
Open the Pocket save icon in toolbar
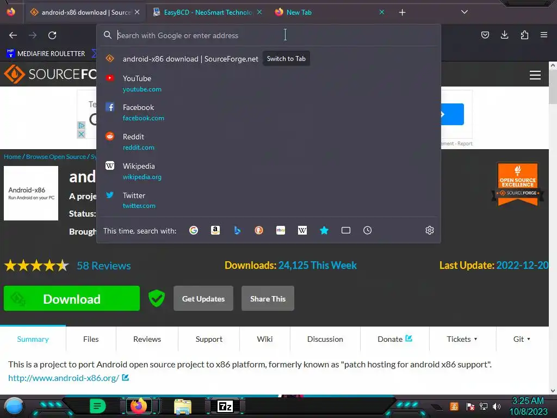[485, 35]
